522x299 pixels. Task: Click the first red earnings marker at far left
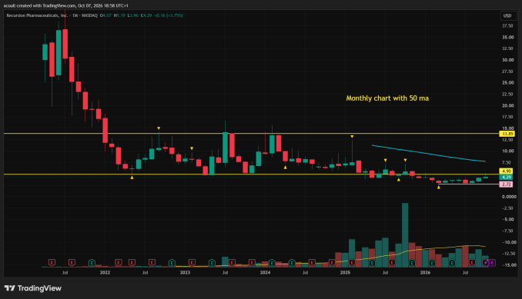(52, 263)
